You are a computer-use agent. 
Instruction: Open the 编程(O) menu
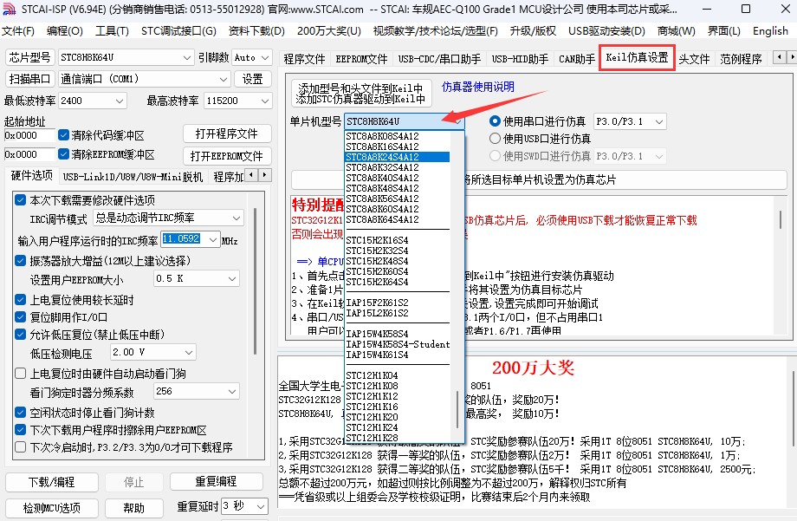coord(65,31)
